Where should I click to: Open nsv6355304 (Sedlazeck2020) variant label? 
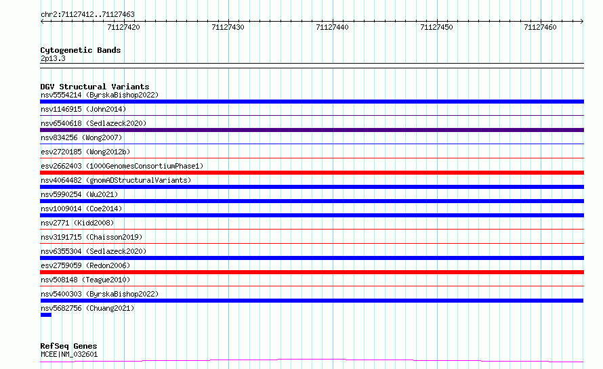tap(93, 251)
